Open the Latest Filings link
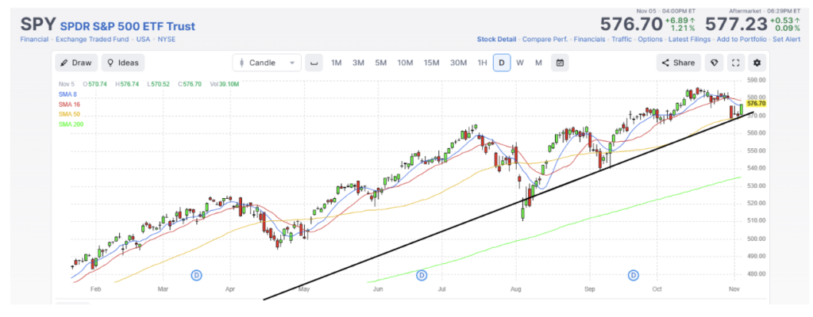The width and height of the screenshot is (813, 317). [x=689, y=40]
